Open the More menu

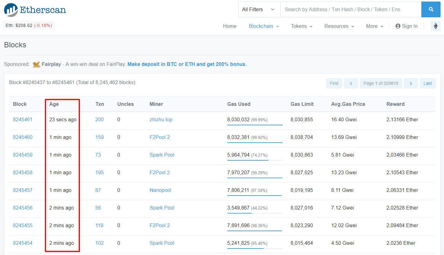pyautogui.click(x=374, y=26)
